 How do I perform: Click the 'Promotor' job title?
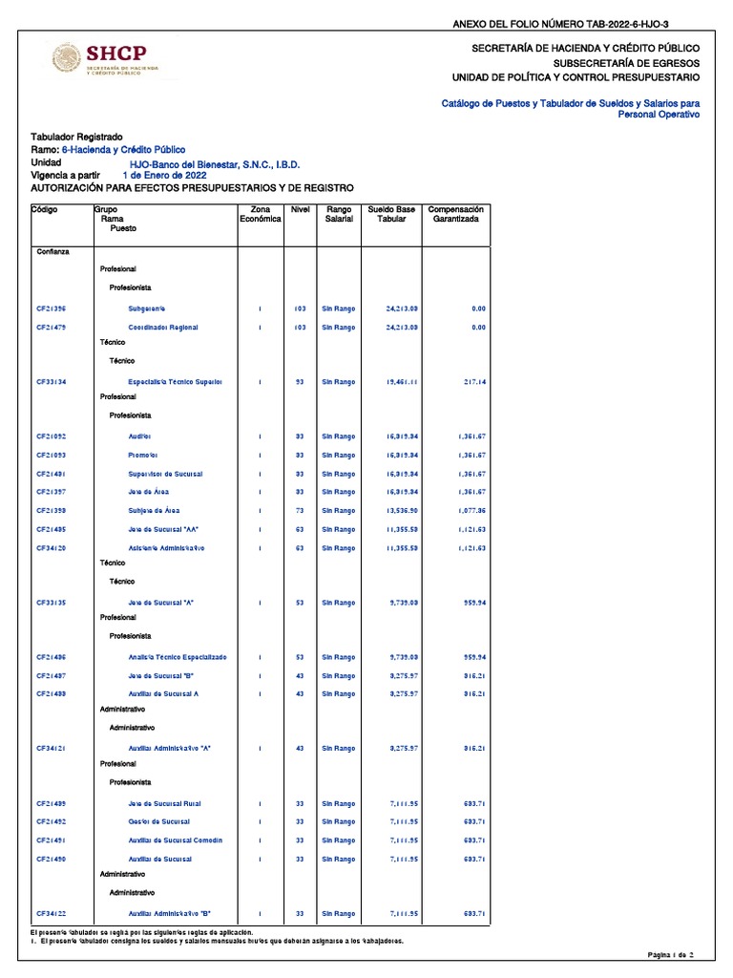[x=143, y=456]
